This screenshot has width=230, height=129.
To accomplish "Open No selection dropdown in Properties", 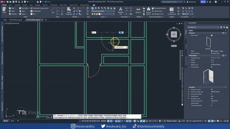I will [x=203, y=27].
